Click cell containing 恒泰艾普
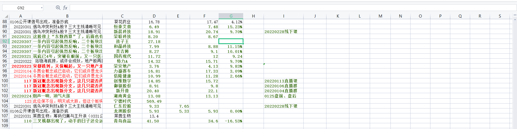This screenshot has width=517, height=129. click(x=122, y=27)
